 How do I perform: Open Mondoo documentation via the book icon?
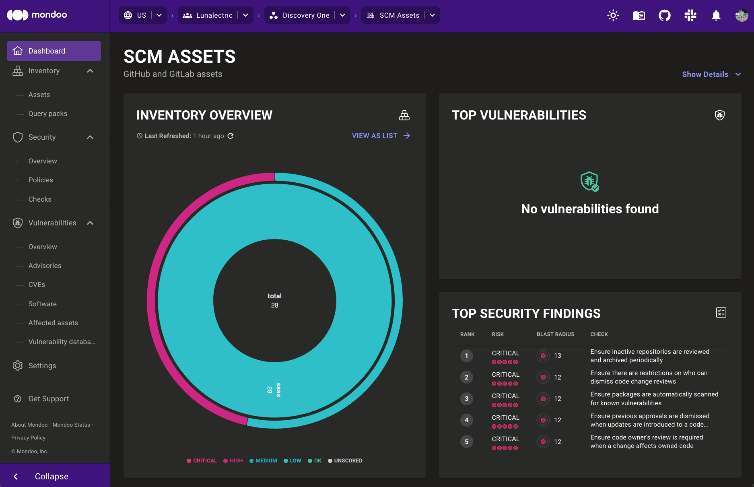639,15
